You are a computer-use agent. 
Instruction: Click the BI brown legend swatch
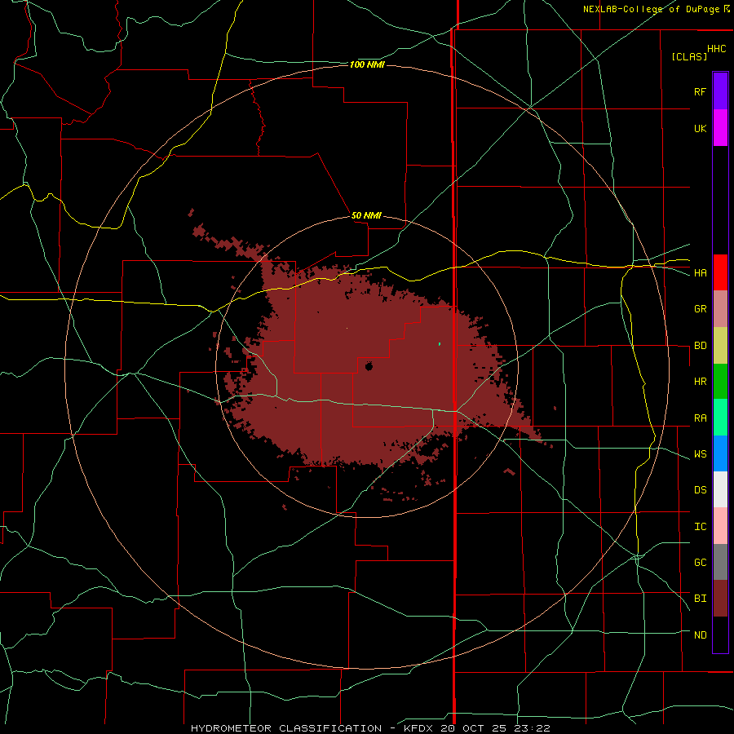tap(720, 599)
